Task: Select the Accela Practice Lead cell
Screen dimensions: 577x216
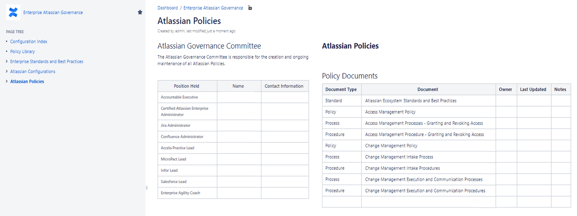Action: (x=187, y=148)
